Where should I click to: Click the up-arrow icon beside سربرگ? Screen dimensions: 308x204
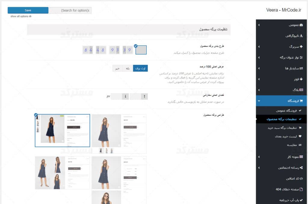pos(301,47)
